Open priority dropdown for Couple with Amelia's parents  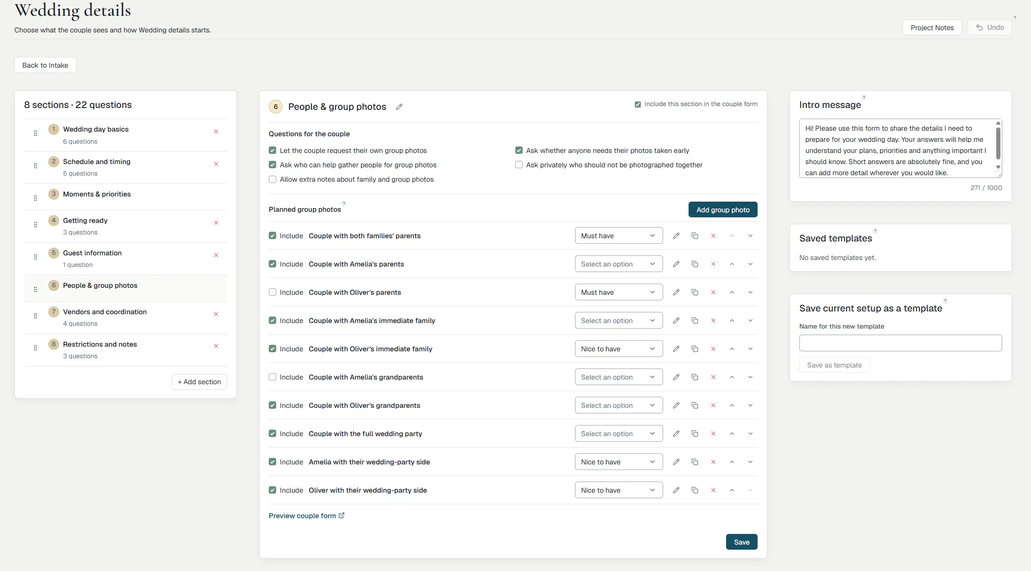[x=619, y=264]
